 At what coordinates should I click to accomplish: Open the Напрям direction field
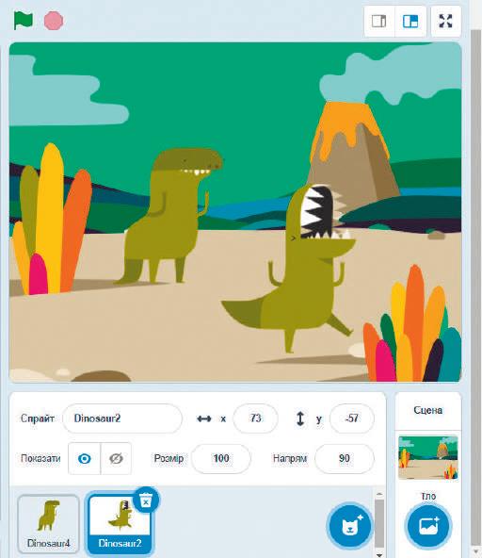[344, 458]
